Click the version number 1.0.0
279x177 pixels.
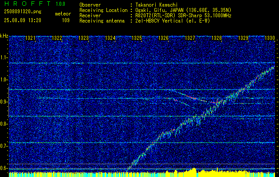coord(60,4)
